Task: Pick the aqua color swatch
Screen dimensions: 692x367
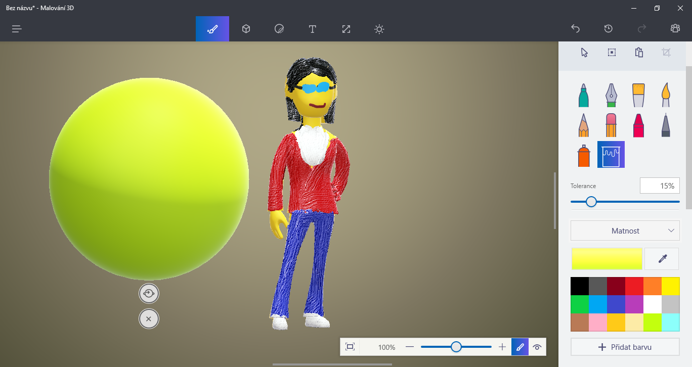Action: (671, 323)
